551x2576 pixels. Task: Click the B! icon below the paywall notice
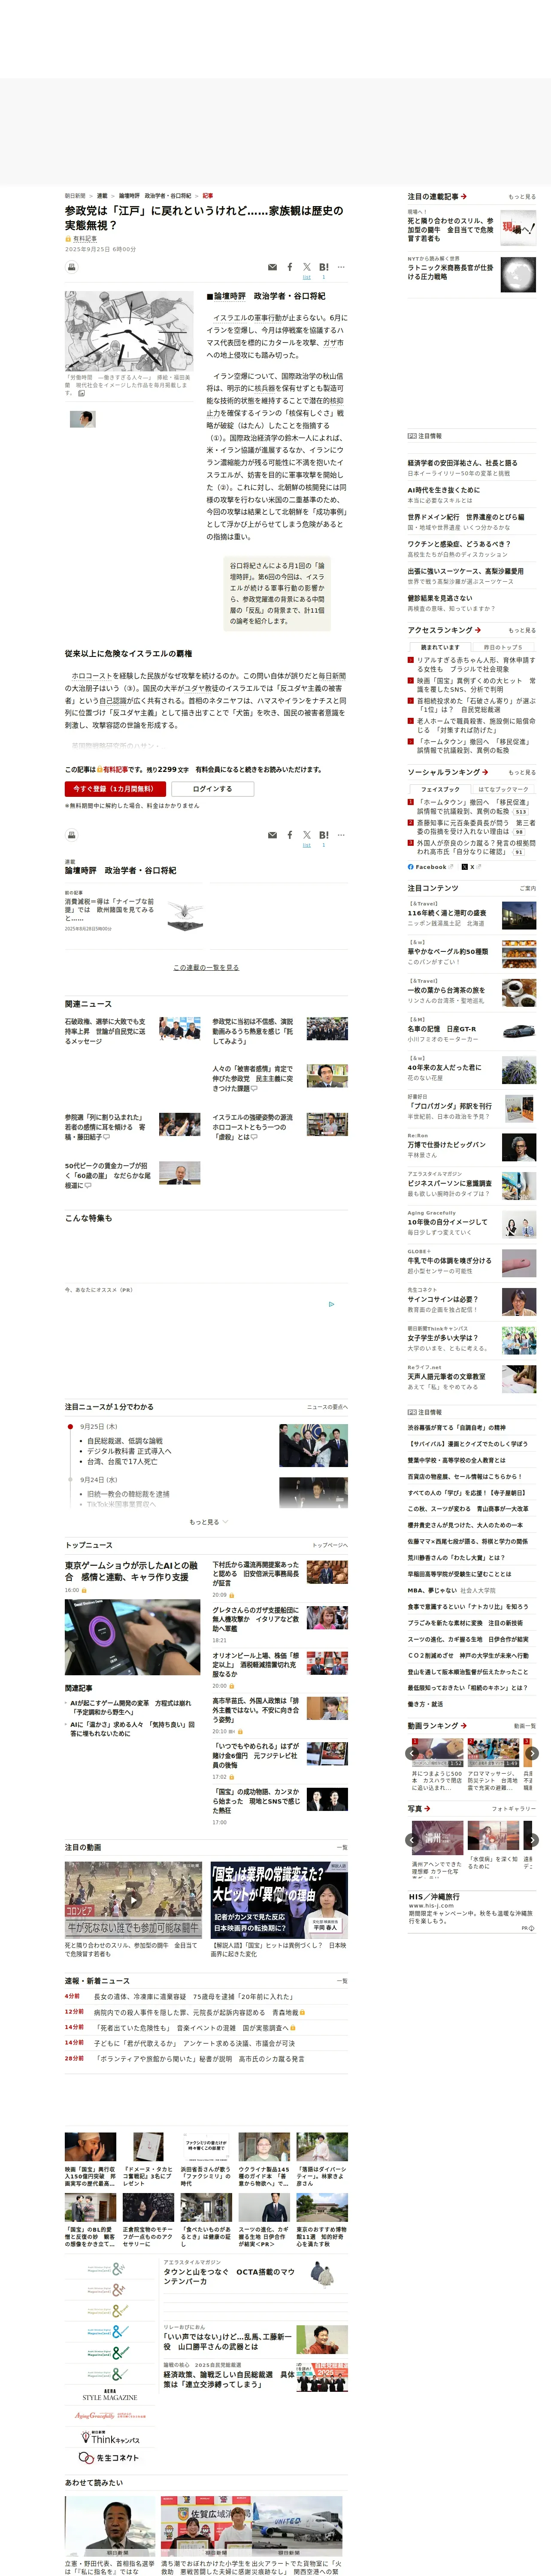[x=323, y=835]
